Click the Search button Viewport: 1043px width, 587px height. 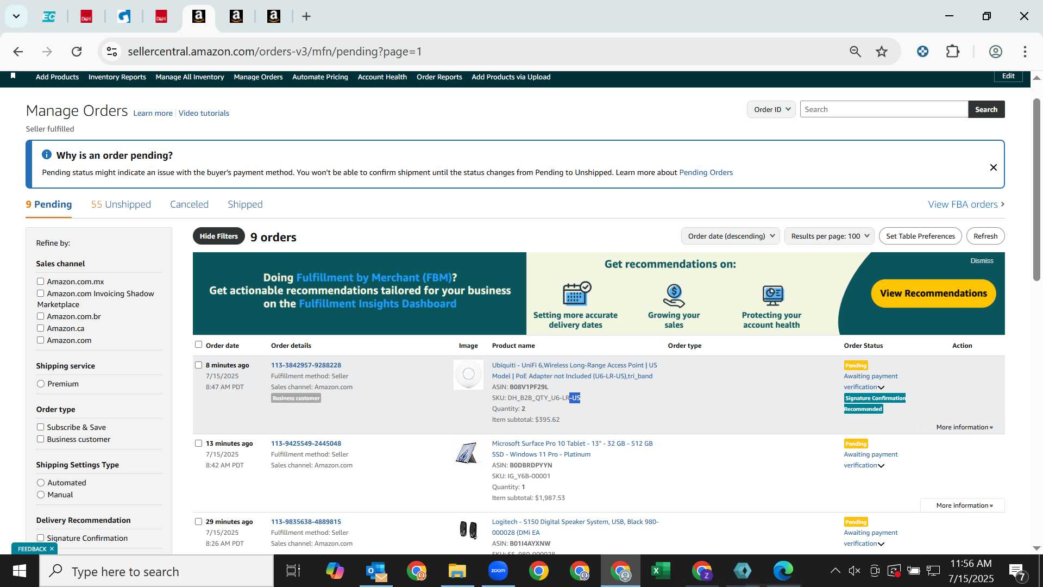986,109
